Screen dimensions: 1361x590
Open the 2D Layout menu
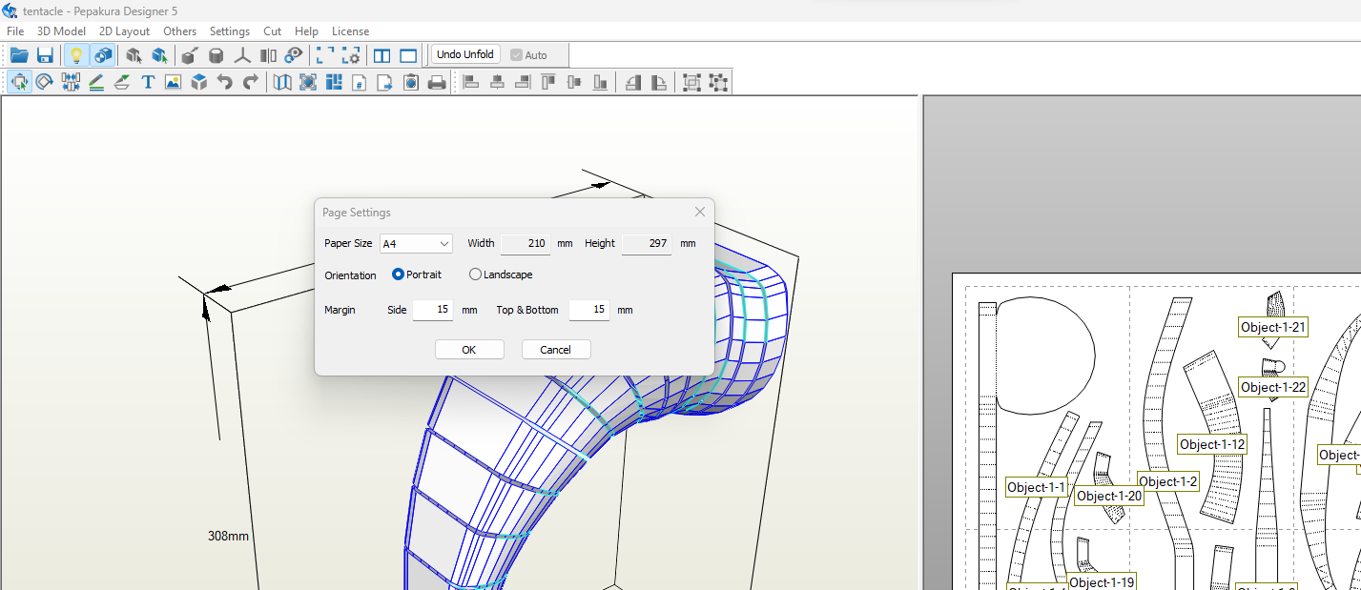(124, 31)
